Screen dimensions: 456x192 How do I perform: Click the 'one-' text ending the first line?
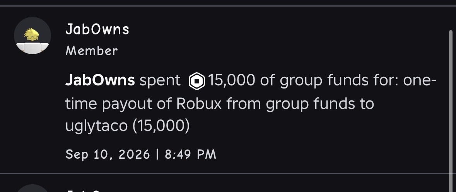tap(420, 80)
